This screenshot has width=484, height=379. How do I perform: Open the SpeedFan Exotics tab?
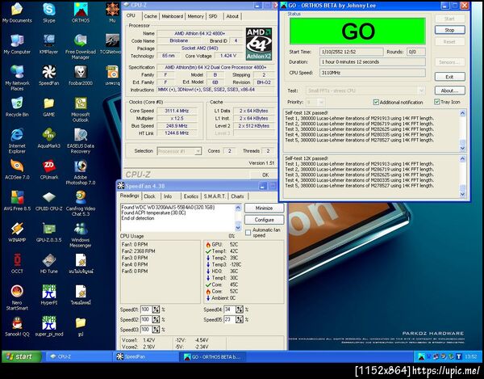point(191,196)
